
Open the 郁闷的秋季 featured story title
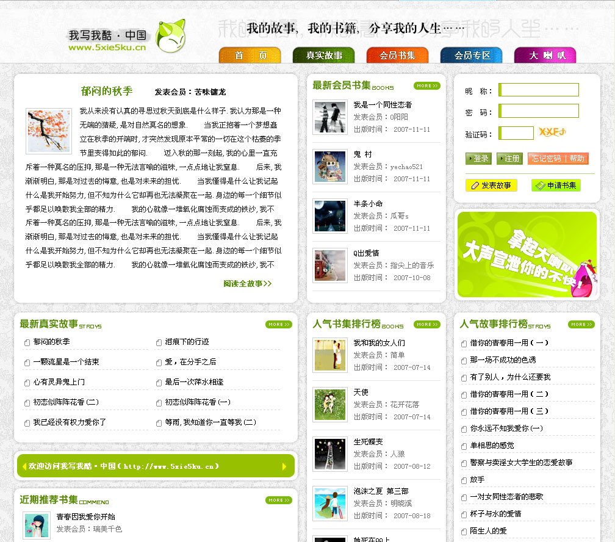click(x=107, y=91)
